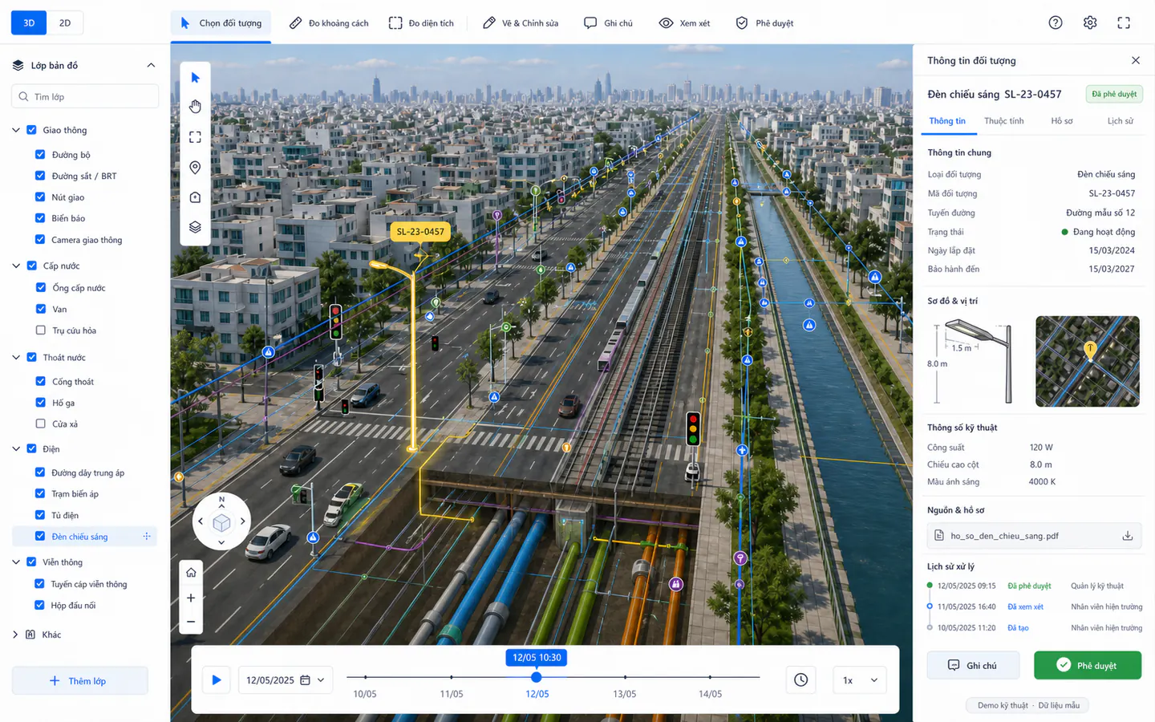Collapse Lớp bản đồ panel
1155x722 pixels.
[151, 65]
